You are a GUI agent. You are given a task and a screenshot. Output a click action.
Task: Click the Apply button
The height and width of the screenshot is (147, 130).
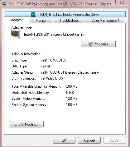[114, 140]
